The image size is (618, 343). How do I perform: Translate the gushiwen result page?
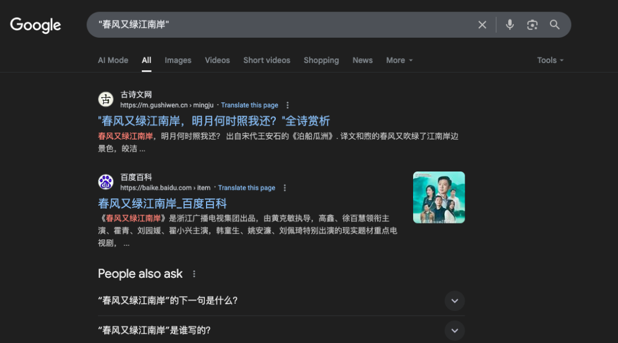[249, 105]
